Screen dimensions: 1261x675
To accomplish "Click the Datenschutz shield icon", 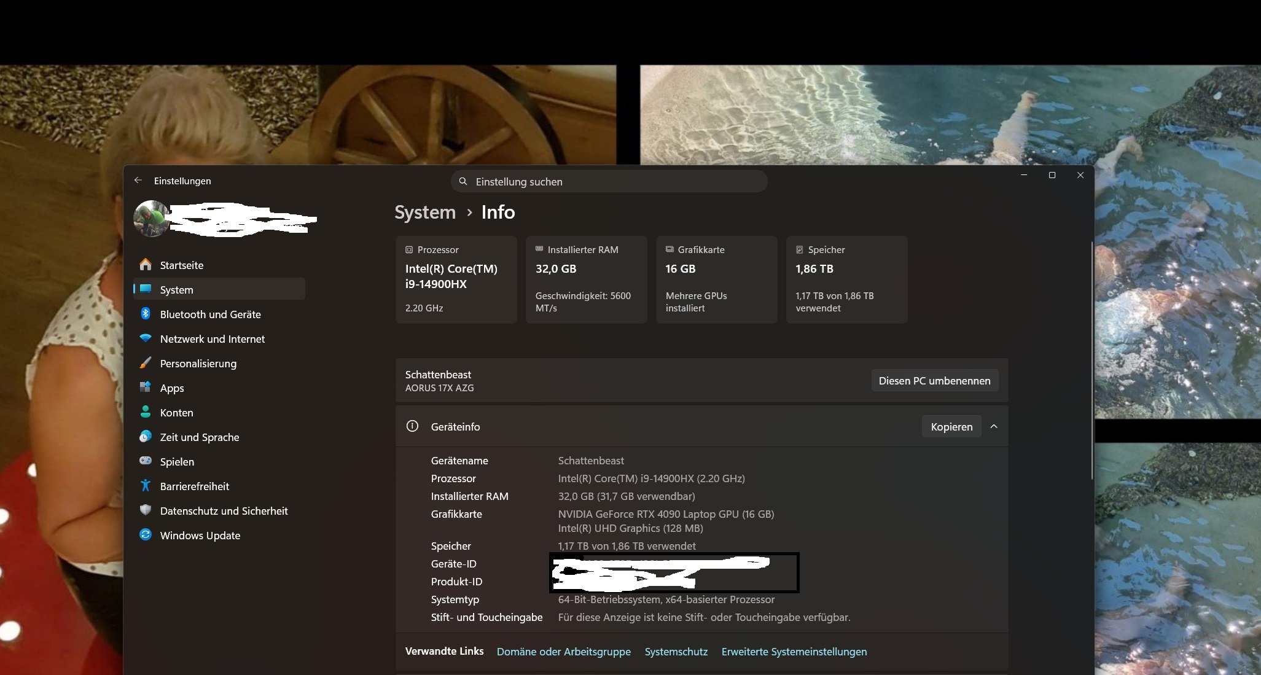I will tap(146, 510).
